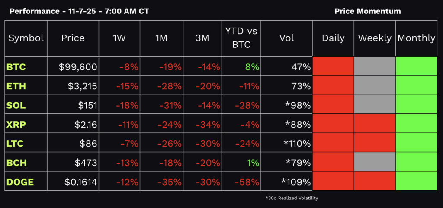The image size is (443, 208).
Task: Click the BTC price $99,600 cell
Action: click(x=78, y=67)
